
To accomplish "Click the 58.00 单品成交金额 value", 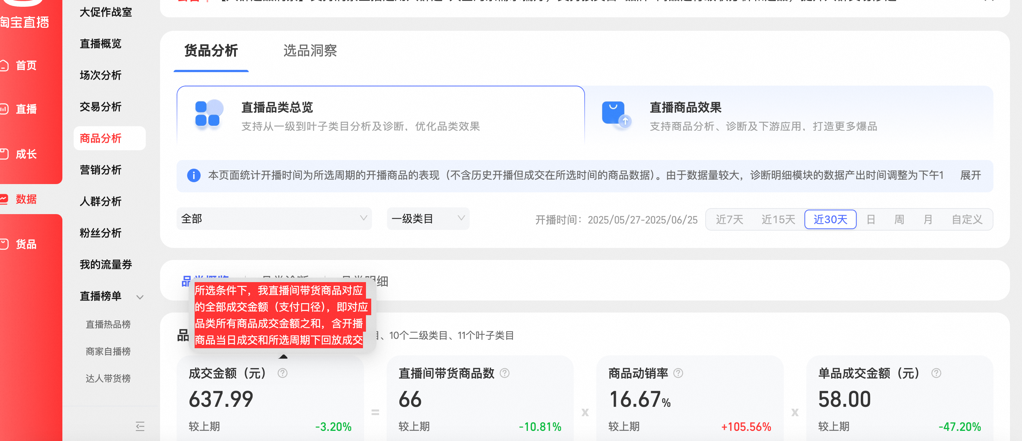I will [x=845, y=399].
